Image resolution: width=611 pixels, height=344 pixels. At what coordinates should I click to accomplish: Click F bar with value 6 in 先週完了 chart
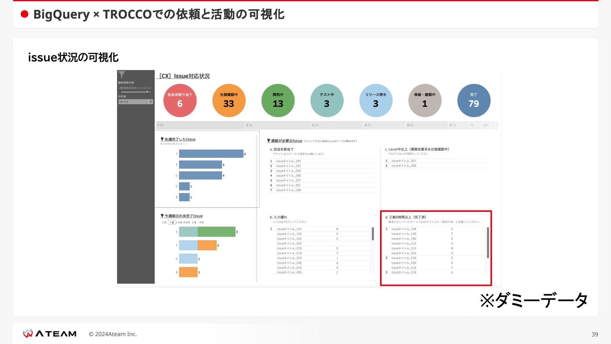click(x=211, y=154)
